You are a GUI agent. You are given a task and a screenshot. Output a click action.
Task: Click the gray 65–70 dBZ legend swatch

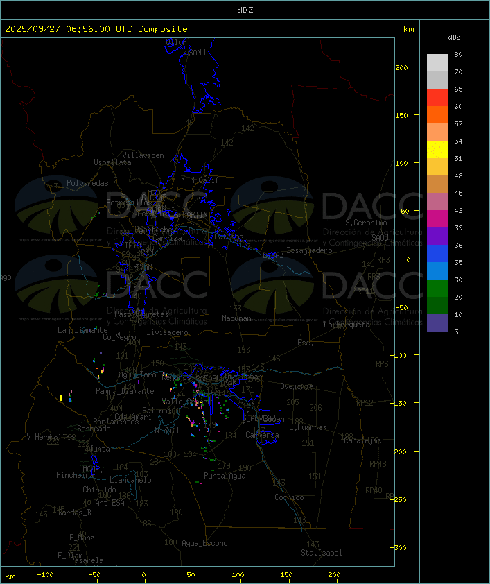[437, 80]
